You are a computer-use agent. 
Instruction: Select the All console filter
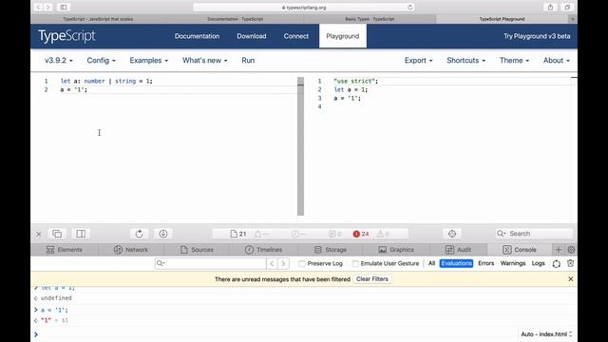point(431,263)
